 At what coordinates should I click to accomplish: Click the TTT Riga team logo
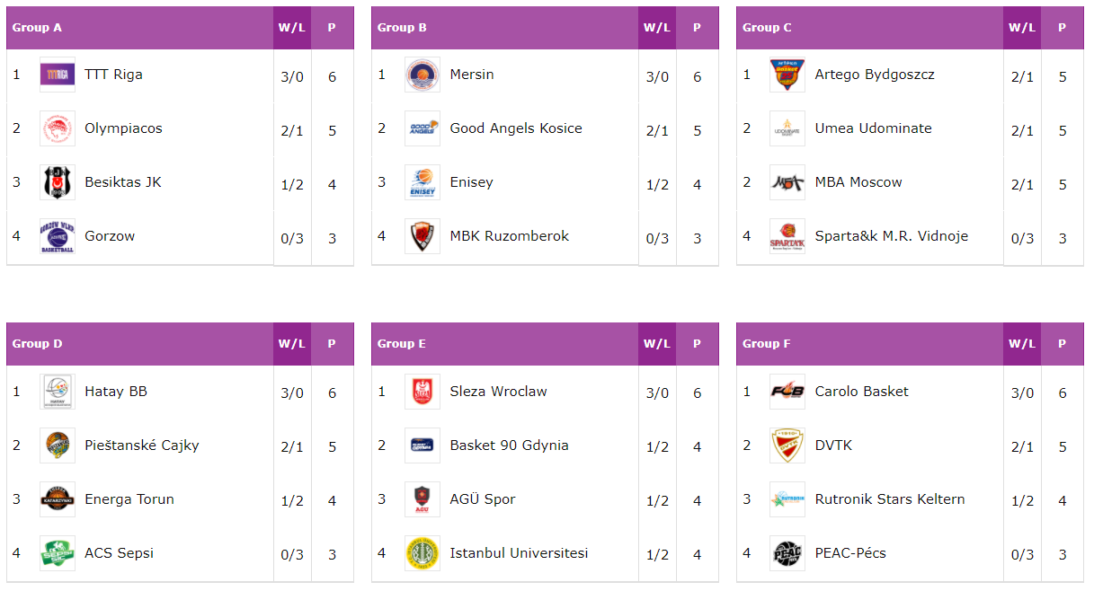(58, 75)
